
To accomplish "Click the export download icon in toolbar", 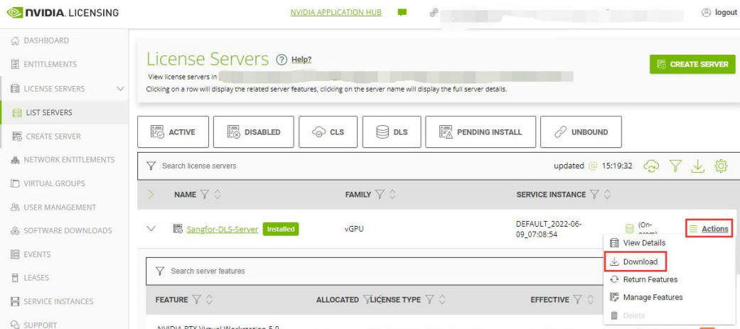I will pos(697,166).
